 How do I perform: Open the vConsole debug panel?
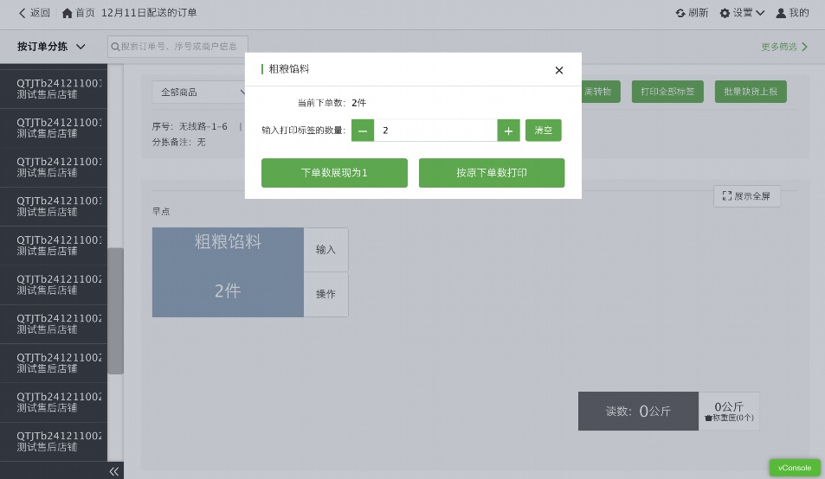[x=795, y=468]
